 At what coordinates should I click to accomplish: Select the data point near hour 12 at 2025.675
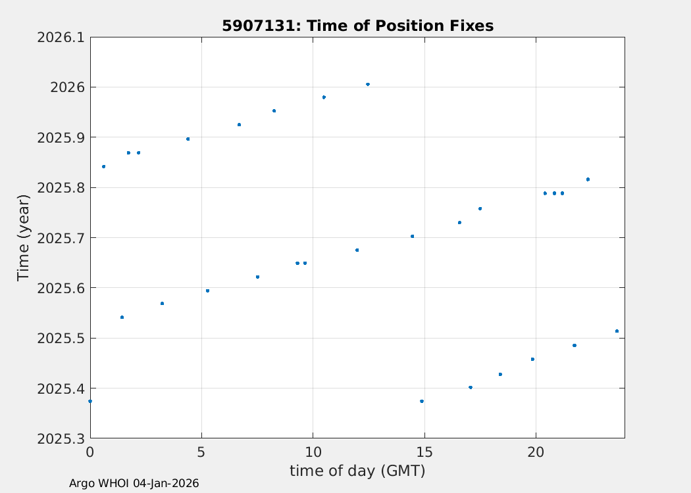point(357,250)
